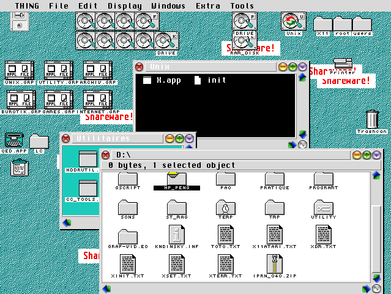Select the X11ATARI.TXT file
The height and width of the screenshot is (294, 391).
click(x=275, y=237)
